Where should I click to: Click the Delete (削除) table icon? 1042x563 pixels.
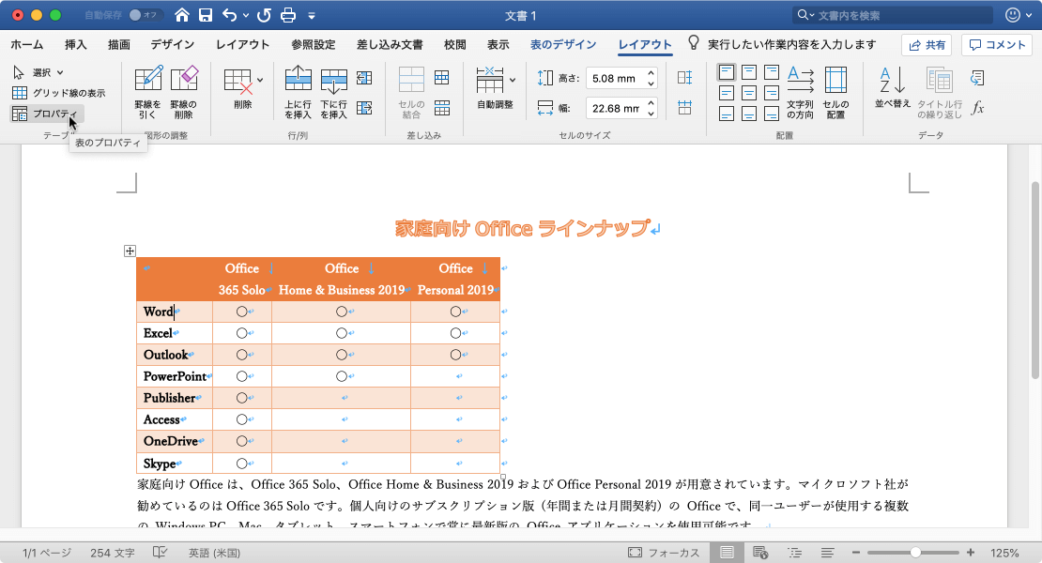click(238, 87)
